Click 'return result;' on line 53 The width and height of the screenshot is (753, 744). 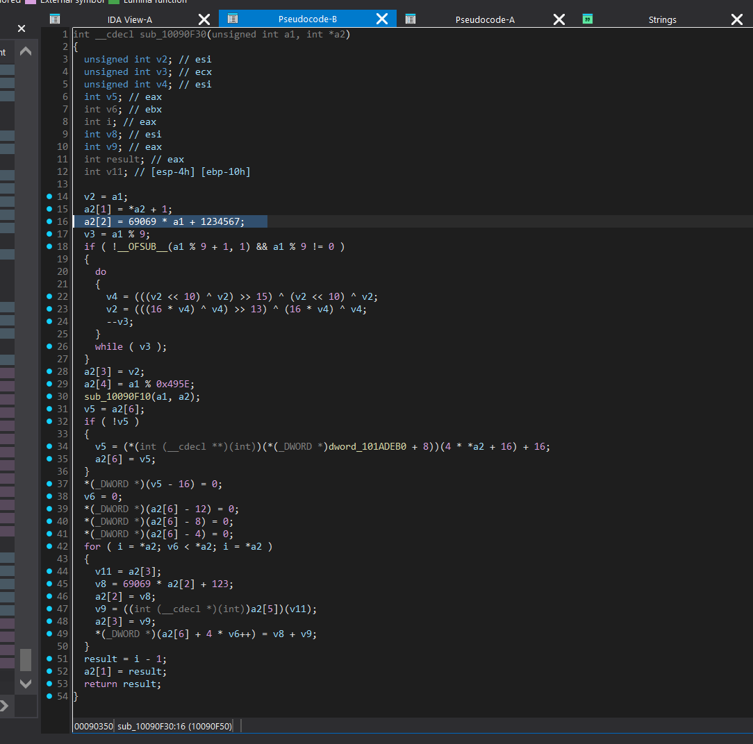(x=122, y=684)
